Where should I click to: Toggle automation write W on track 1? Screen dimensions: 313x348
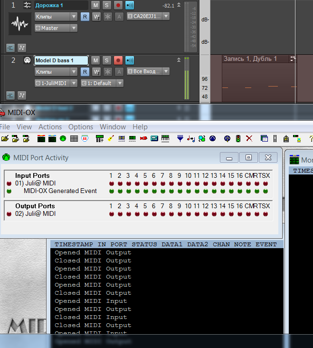[x=96, y=17]
